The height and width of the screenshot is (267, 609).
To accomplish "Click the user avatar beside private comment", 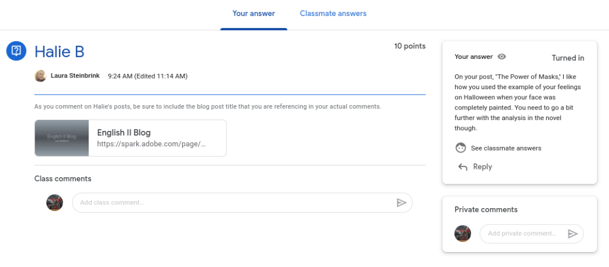I will pyautogui.click(x=463, y=234).
